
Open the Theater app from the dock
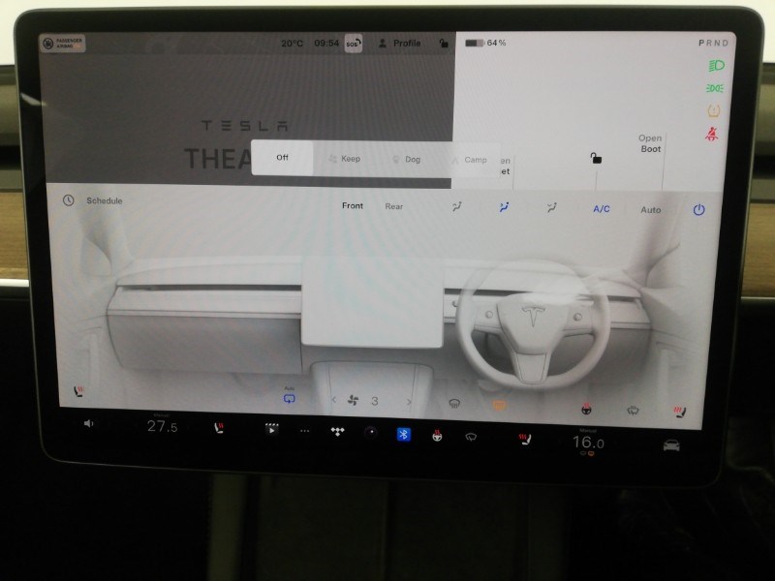[x=271, y=429]
